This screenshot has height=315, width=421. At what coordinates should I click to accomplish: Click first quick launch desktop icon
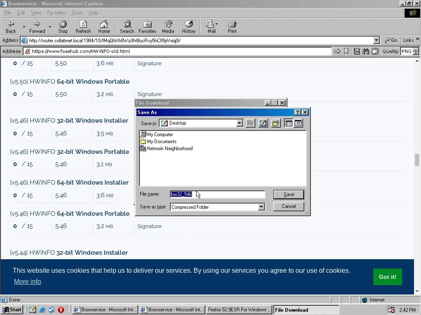click(x=33, y=310)
